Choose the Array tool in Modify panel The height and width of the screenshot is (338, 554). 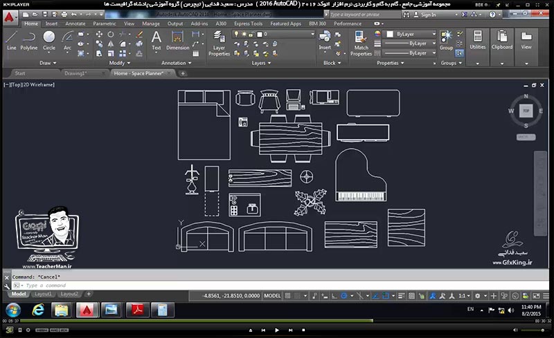[x=123, y=54]
